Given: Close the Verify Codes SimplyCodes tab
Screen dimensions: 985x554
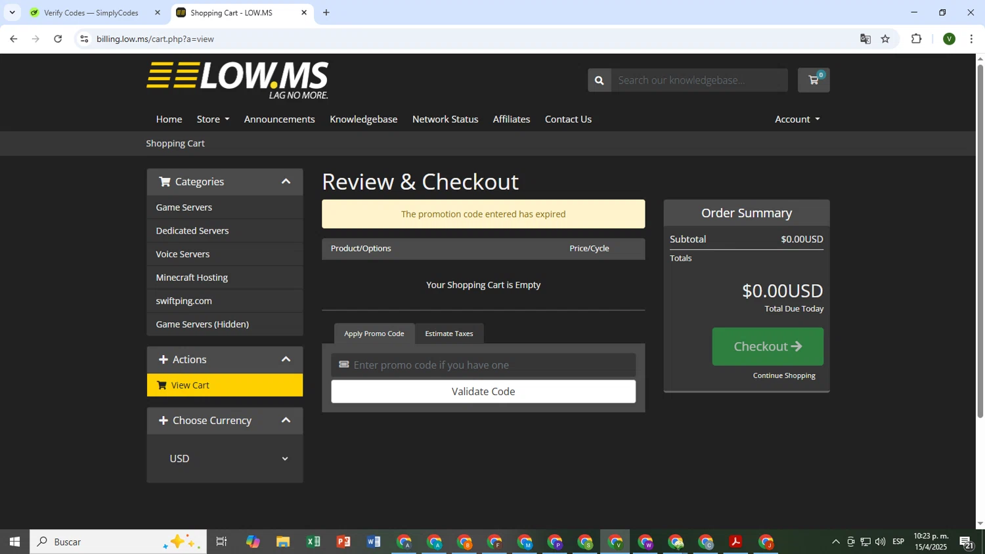Looking at the screenshot, I should (x=157, y=12).
